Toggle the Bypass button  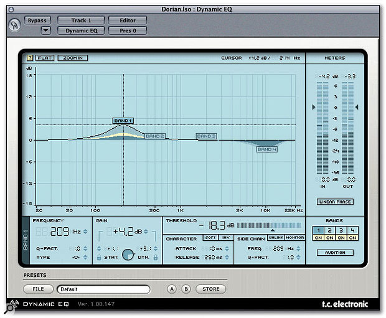tap(37, 21)
